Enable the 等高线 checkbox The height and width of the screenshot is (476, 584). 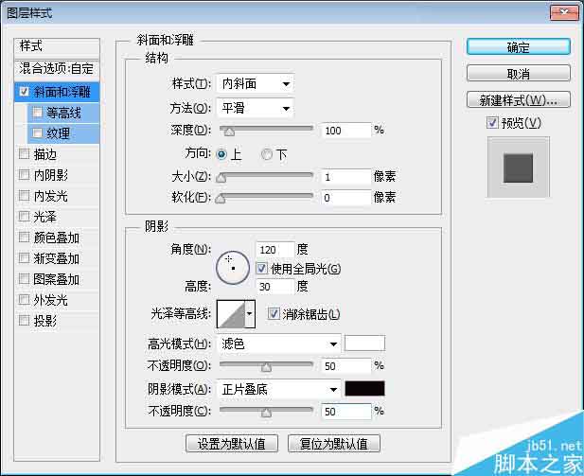tap(37, 112)
